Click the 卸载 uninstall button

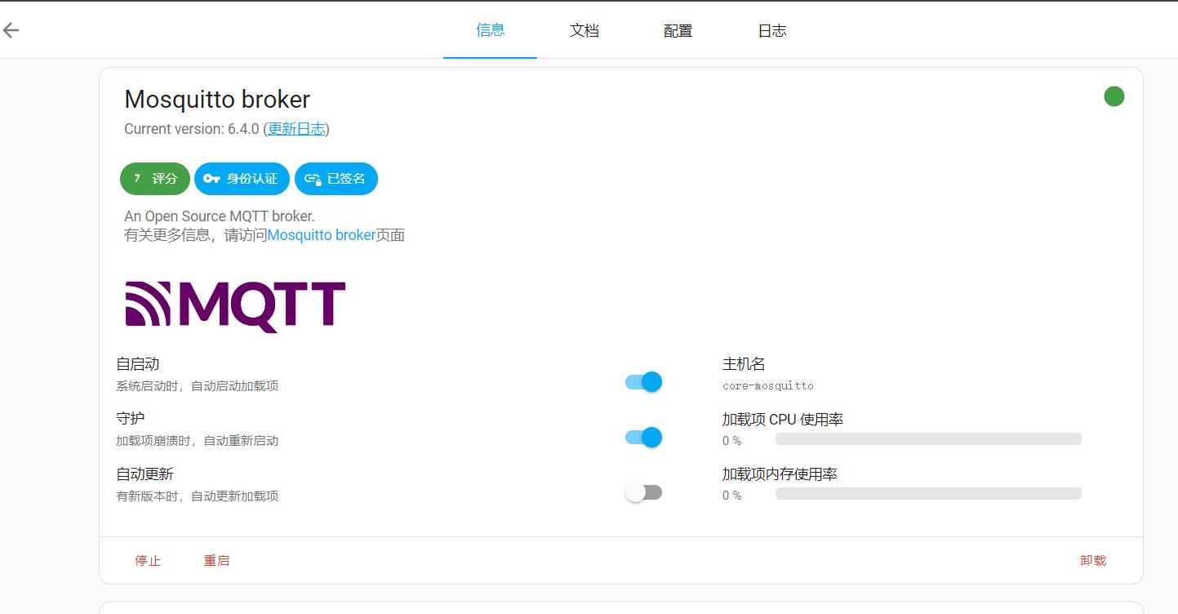[x=1093, y=560]
